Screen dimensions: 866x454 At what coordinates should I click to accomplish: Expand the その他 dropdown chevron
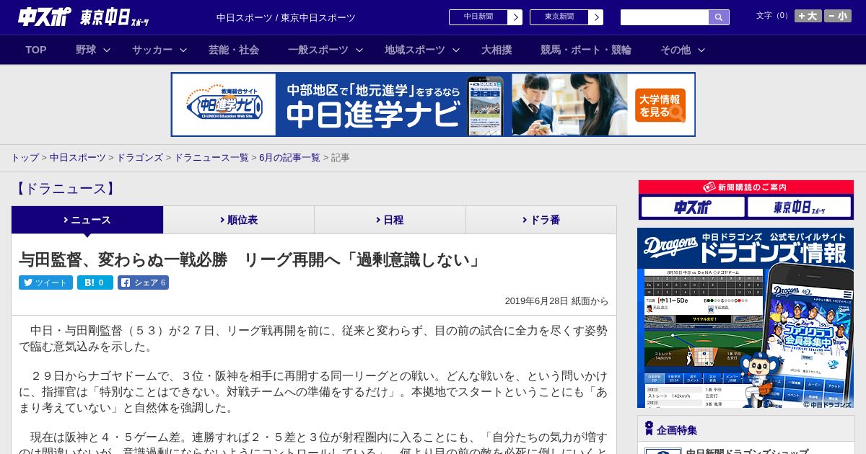tap(701, 50)
